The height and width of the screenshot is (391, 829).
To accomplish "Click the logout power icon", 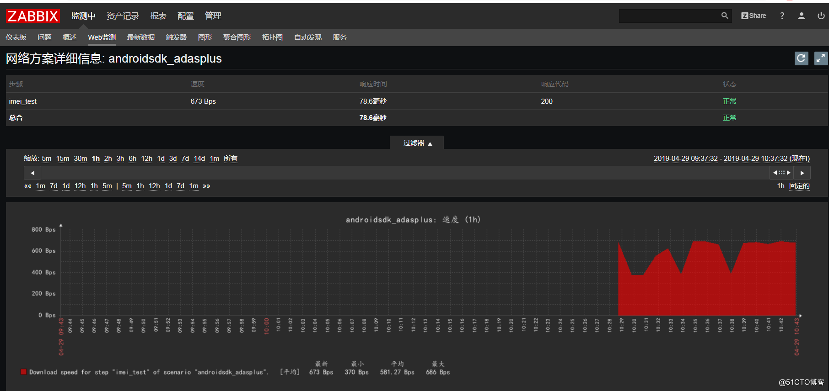I will (821, 16).
